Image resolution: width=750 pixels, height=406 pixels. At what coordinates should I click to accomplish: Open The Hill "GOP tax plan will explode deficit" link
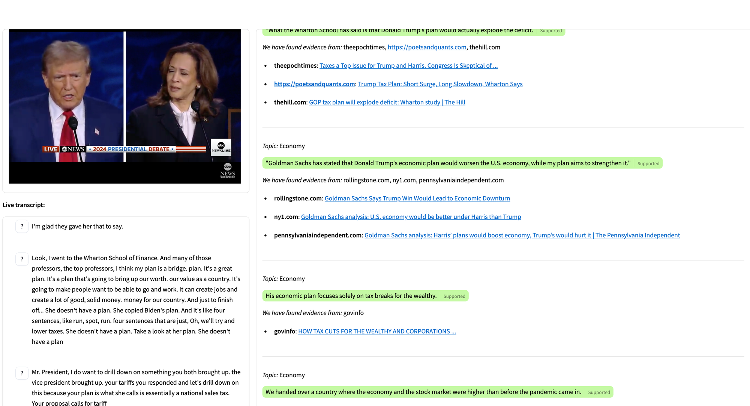[387, 102]
